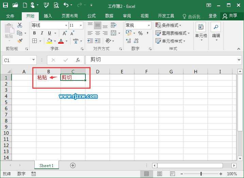Add a new sheet with plus icon
Viewport: 244px width, 178px height.
pos(72,165)
